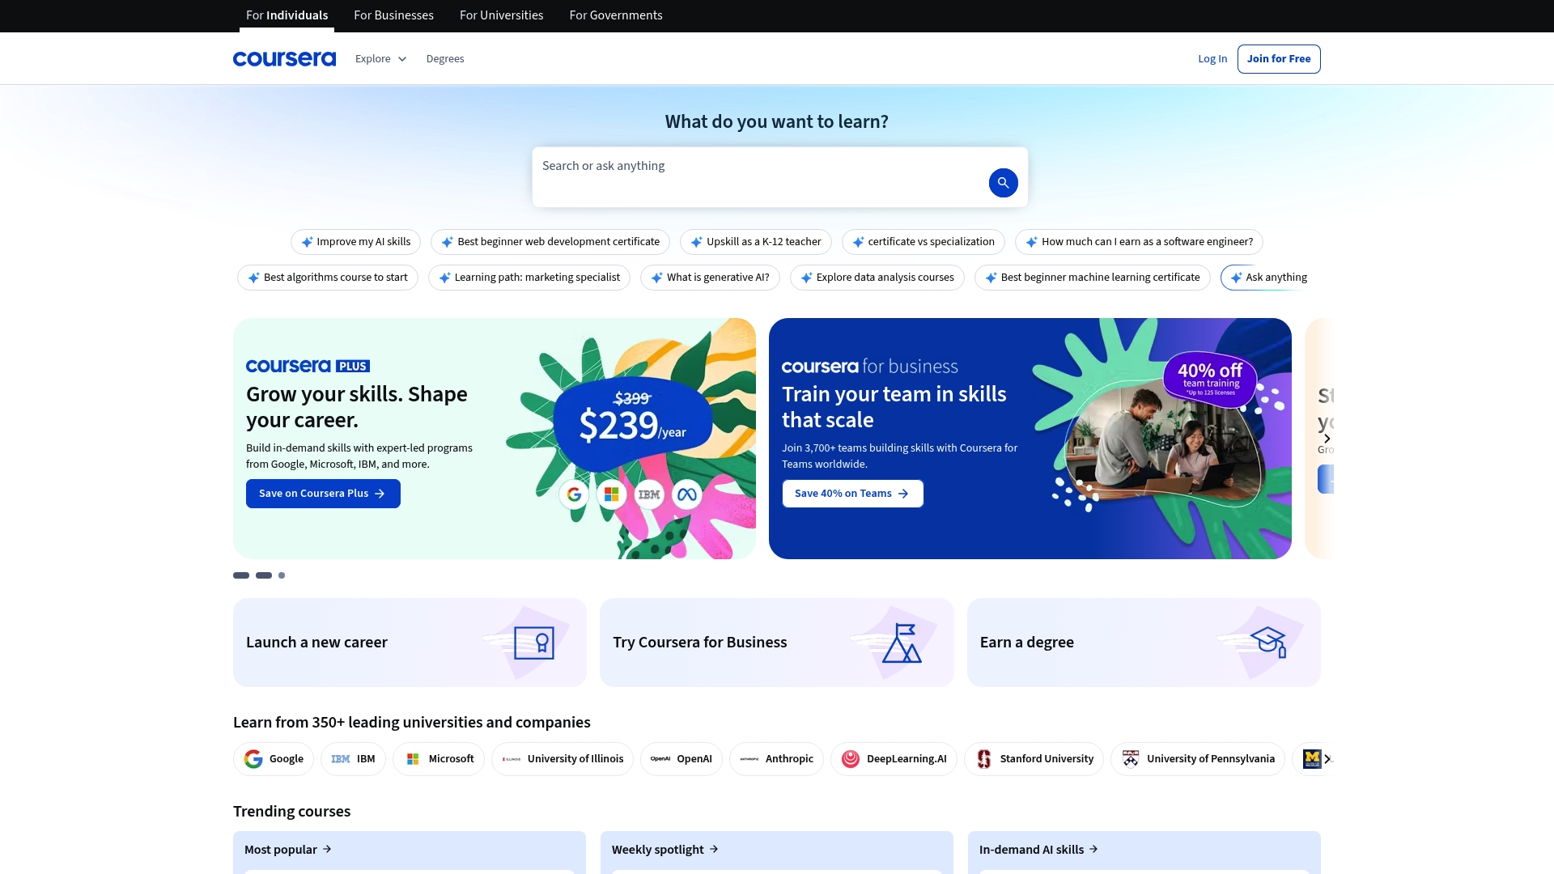This screenshot has width=1554, height=874.
Task: Open the Google partner chip
Action: [274, 759]
